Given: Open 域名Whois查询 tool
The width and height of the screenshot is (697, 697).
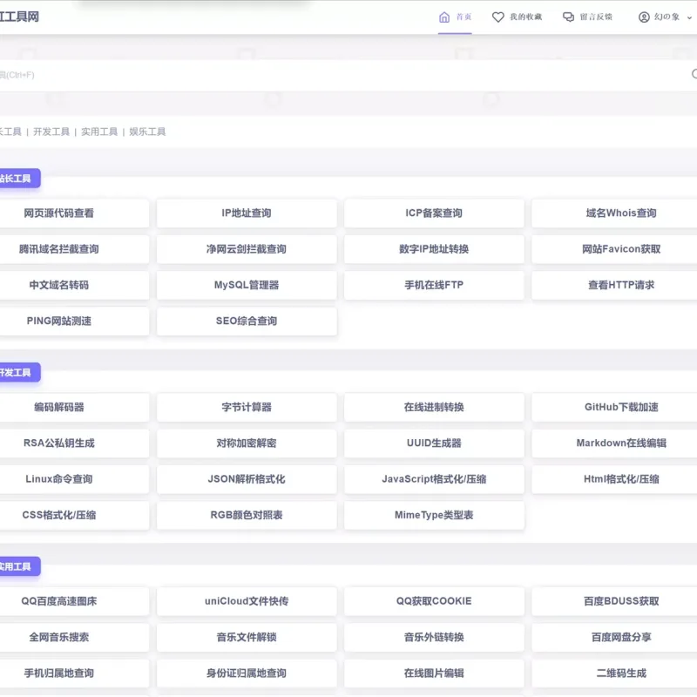Looking at the screenshot, I should pos(621,213).
